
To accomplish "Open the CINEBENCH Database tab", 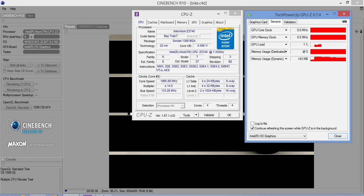I will pyautogui.click(x=93, y=27).
